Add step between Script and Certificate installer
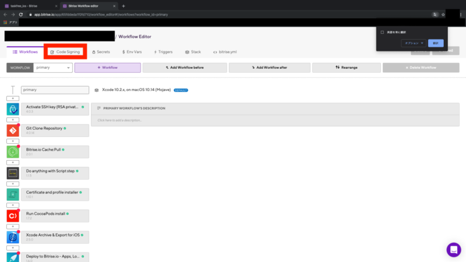This screenshot has height=262, width=466. [13, 184]
